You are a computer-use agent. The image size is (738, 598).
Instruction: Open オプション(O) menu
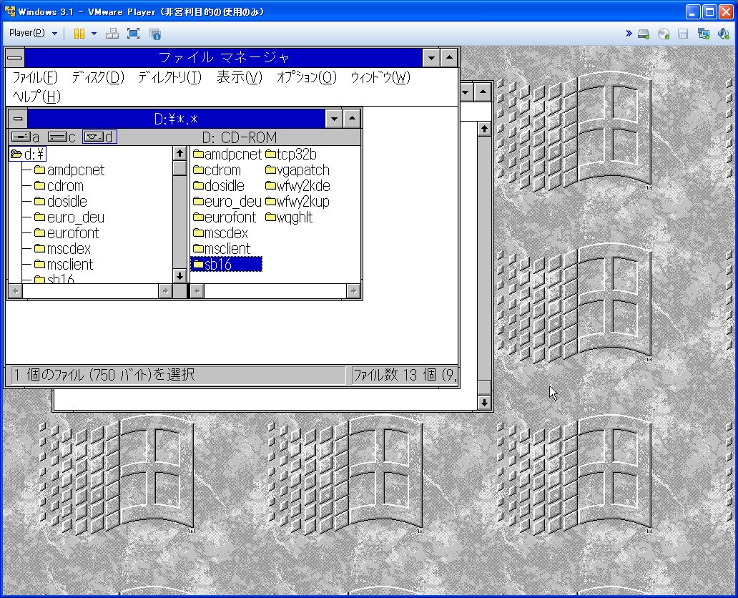(x=306, y=77)
